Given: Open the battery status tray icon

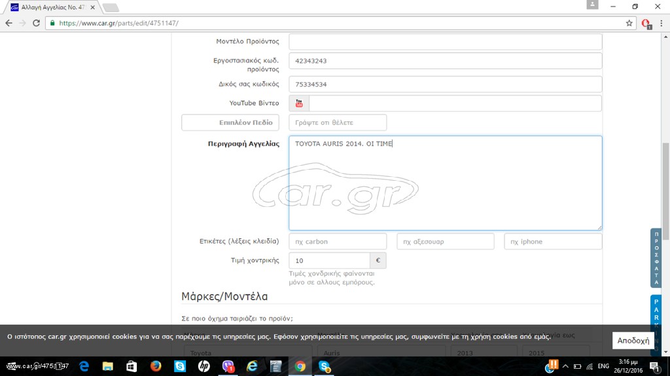Looking at the screenshot, I should pyautogui.click(x=577, y=366).
